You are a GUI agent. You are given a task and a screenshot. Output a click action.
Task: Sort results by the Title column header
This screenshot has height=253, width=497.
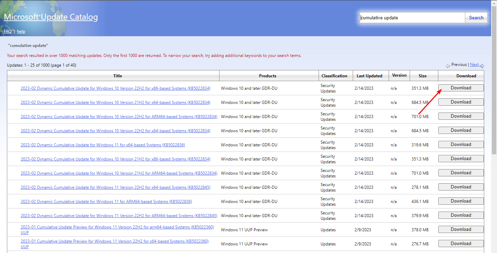tap(118, 76)
